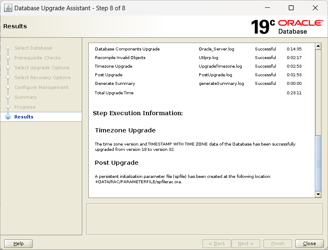328x250 pixels.
Task: Click the Close button at bottom right
Action: click(x=309, y=243)
